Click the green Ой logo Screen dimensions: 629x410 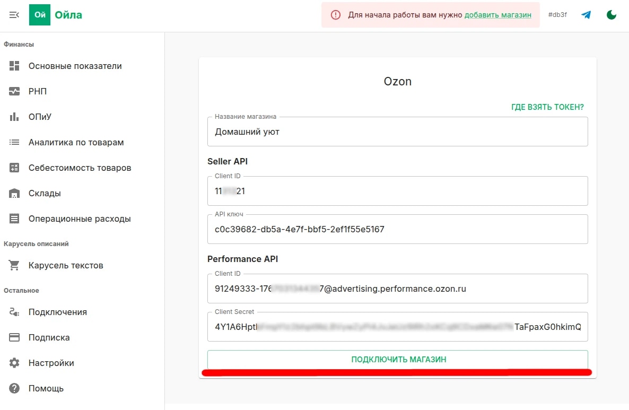point(40,15)
